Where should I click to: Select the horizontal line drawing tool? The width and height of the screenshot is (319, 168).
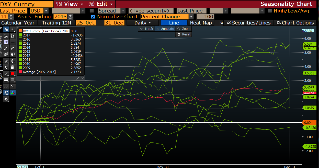(x=12, y=42)
